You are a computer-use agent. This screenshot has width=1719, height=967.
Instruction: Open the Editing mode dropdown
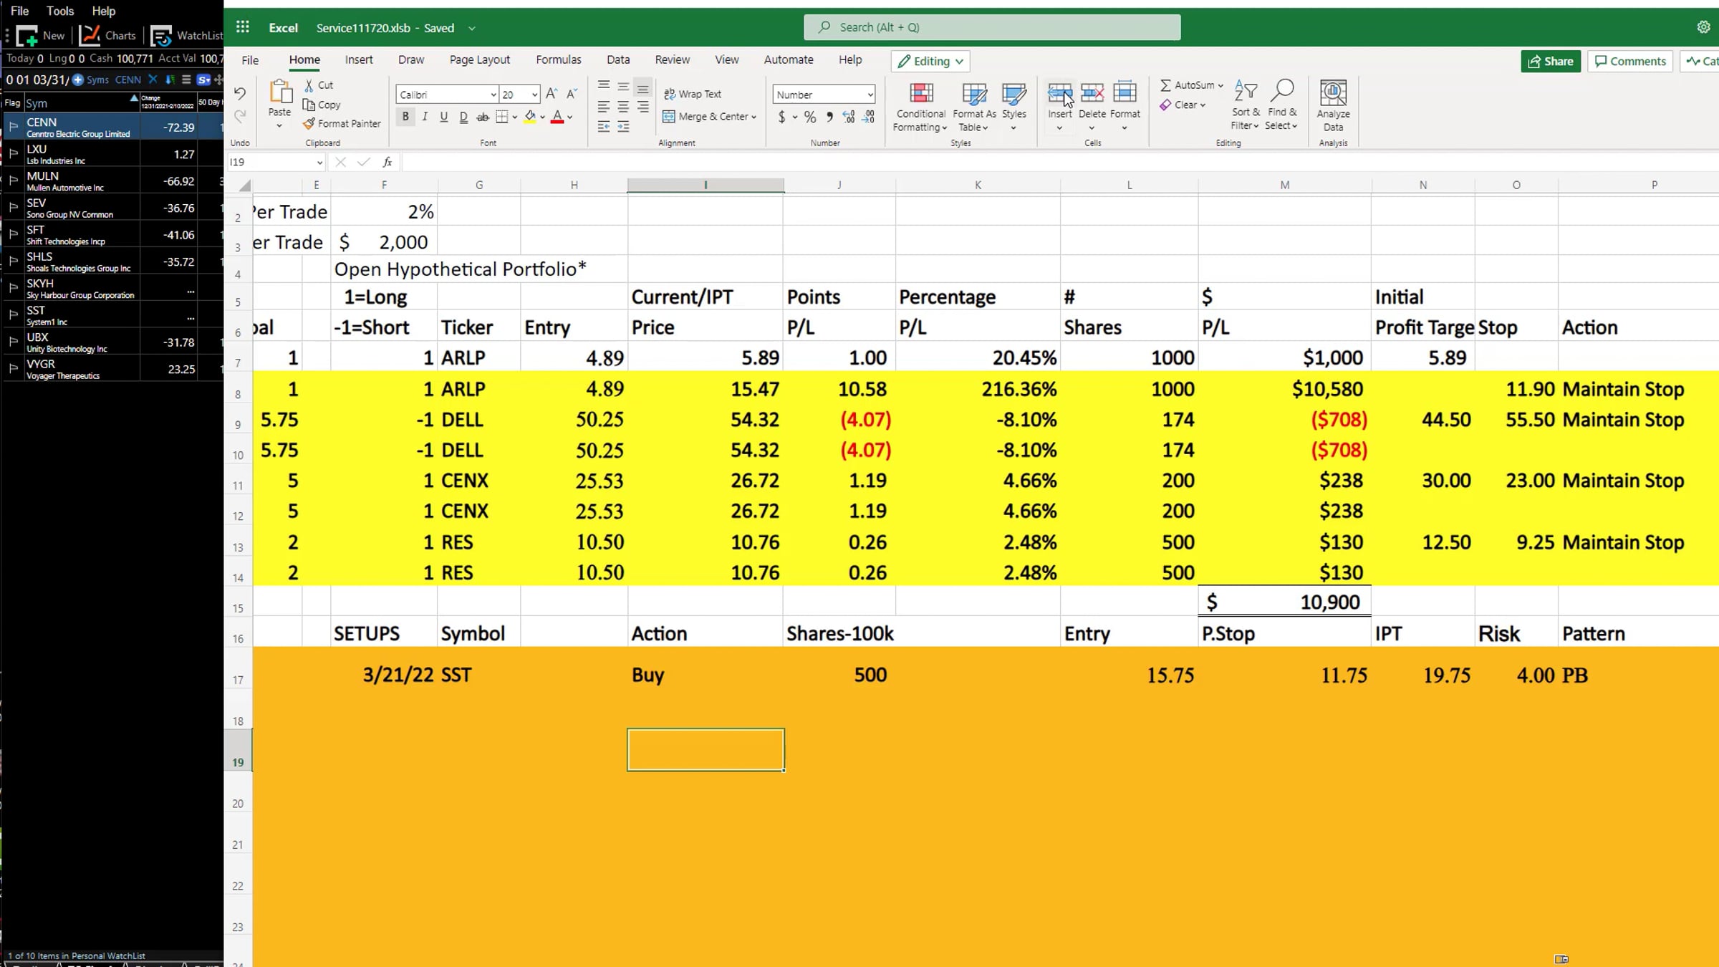930,61
